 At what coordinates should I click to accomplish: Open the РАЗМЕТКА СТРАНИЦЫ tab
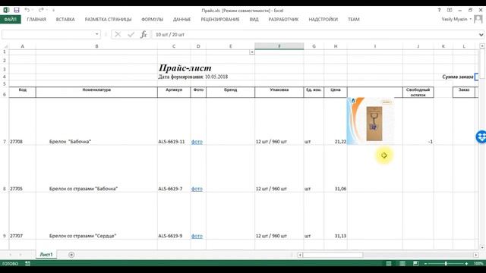tap(108, 19)
